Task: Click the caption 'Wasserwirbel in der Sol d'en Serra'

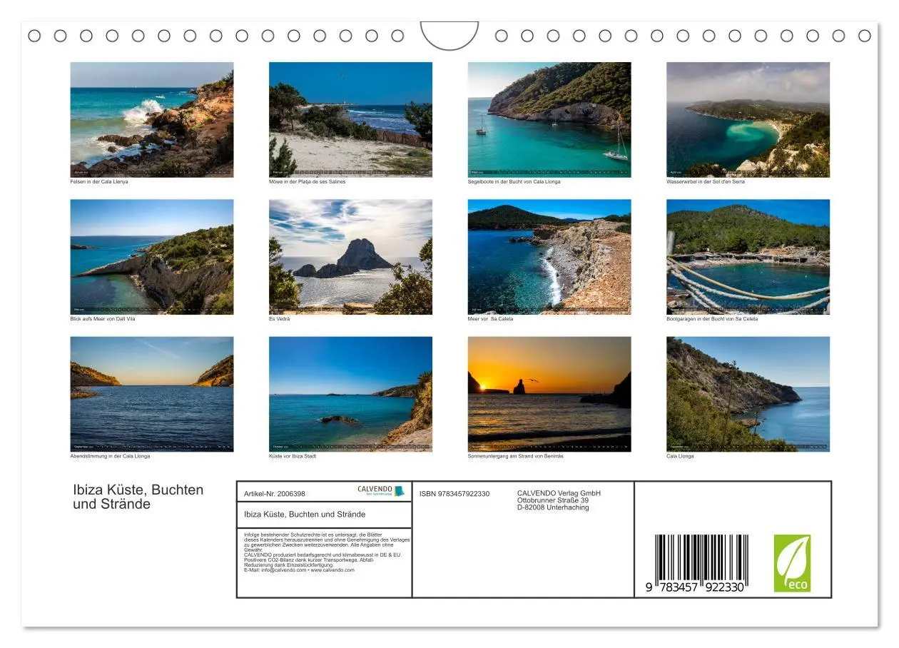Action: tap(705, 182)
